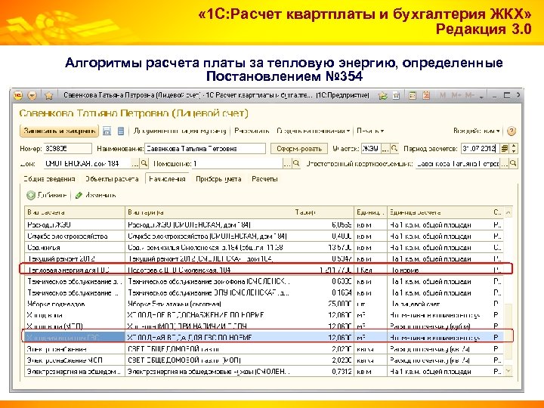Select Техническое обслуживание домофона tariff cell
Viewport: 544px width, 408px height.
point(209,281)
